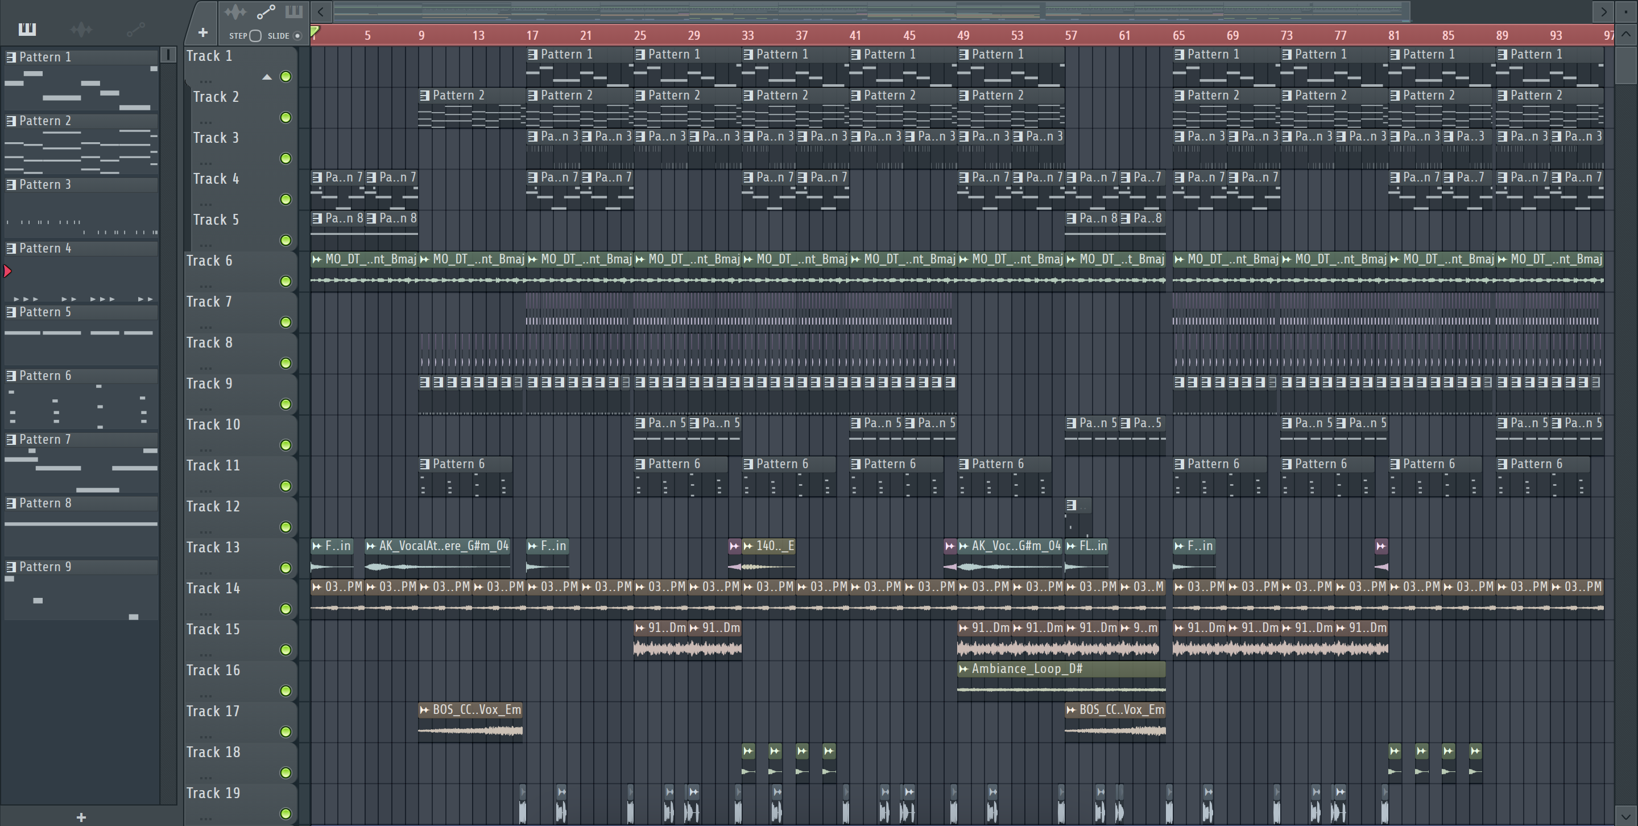Open menu icon of Ambiance_Loop_D# clip

(x=963, y=668)
